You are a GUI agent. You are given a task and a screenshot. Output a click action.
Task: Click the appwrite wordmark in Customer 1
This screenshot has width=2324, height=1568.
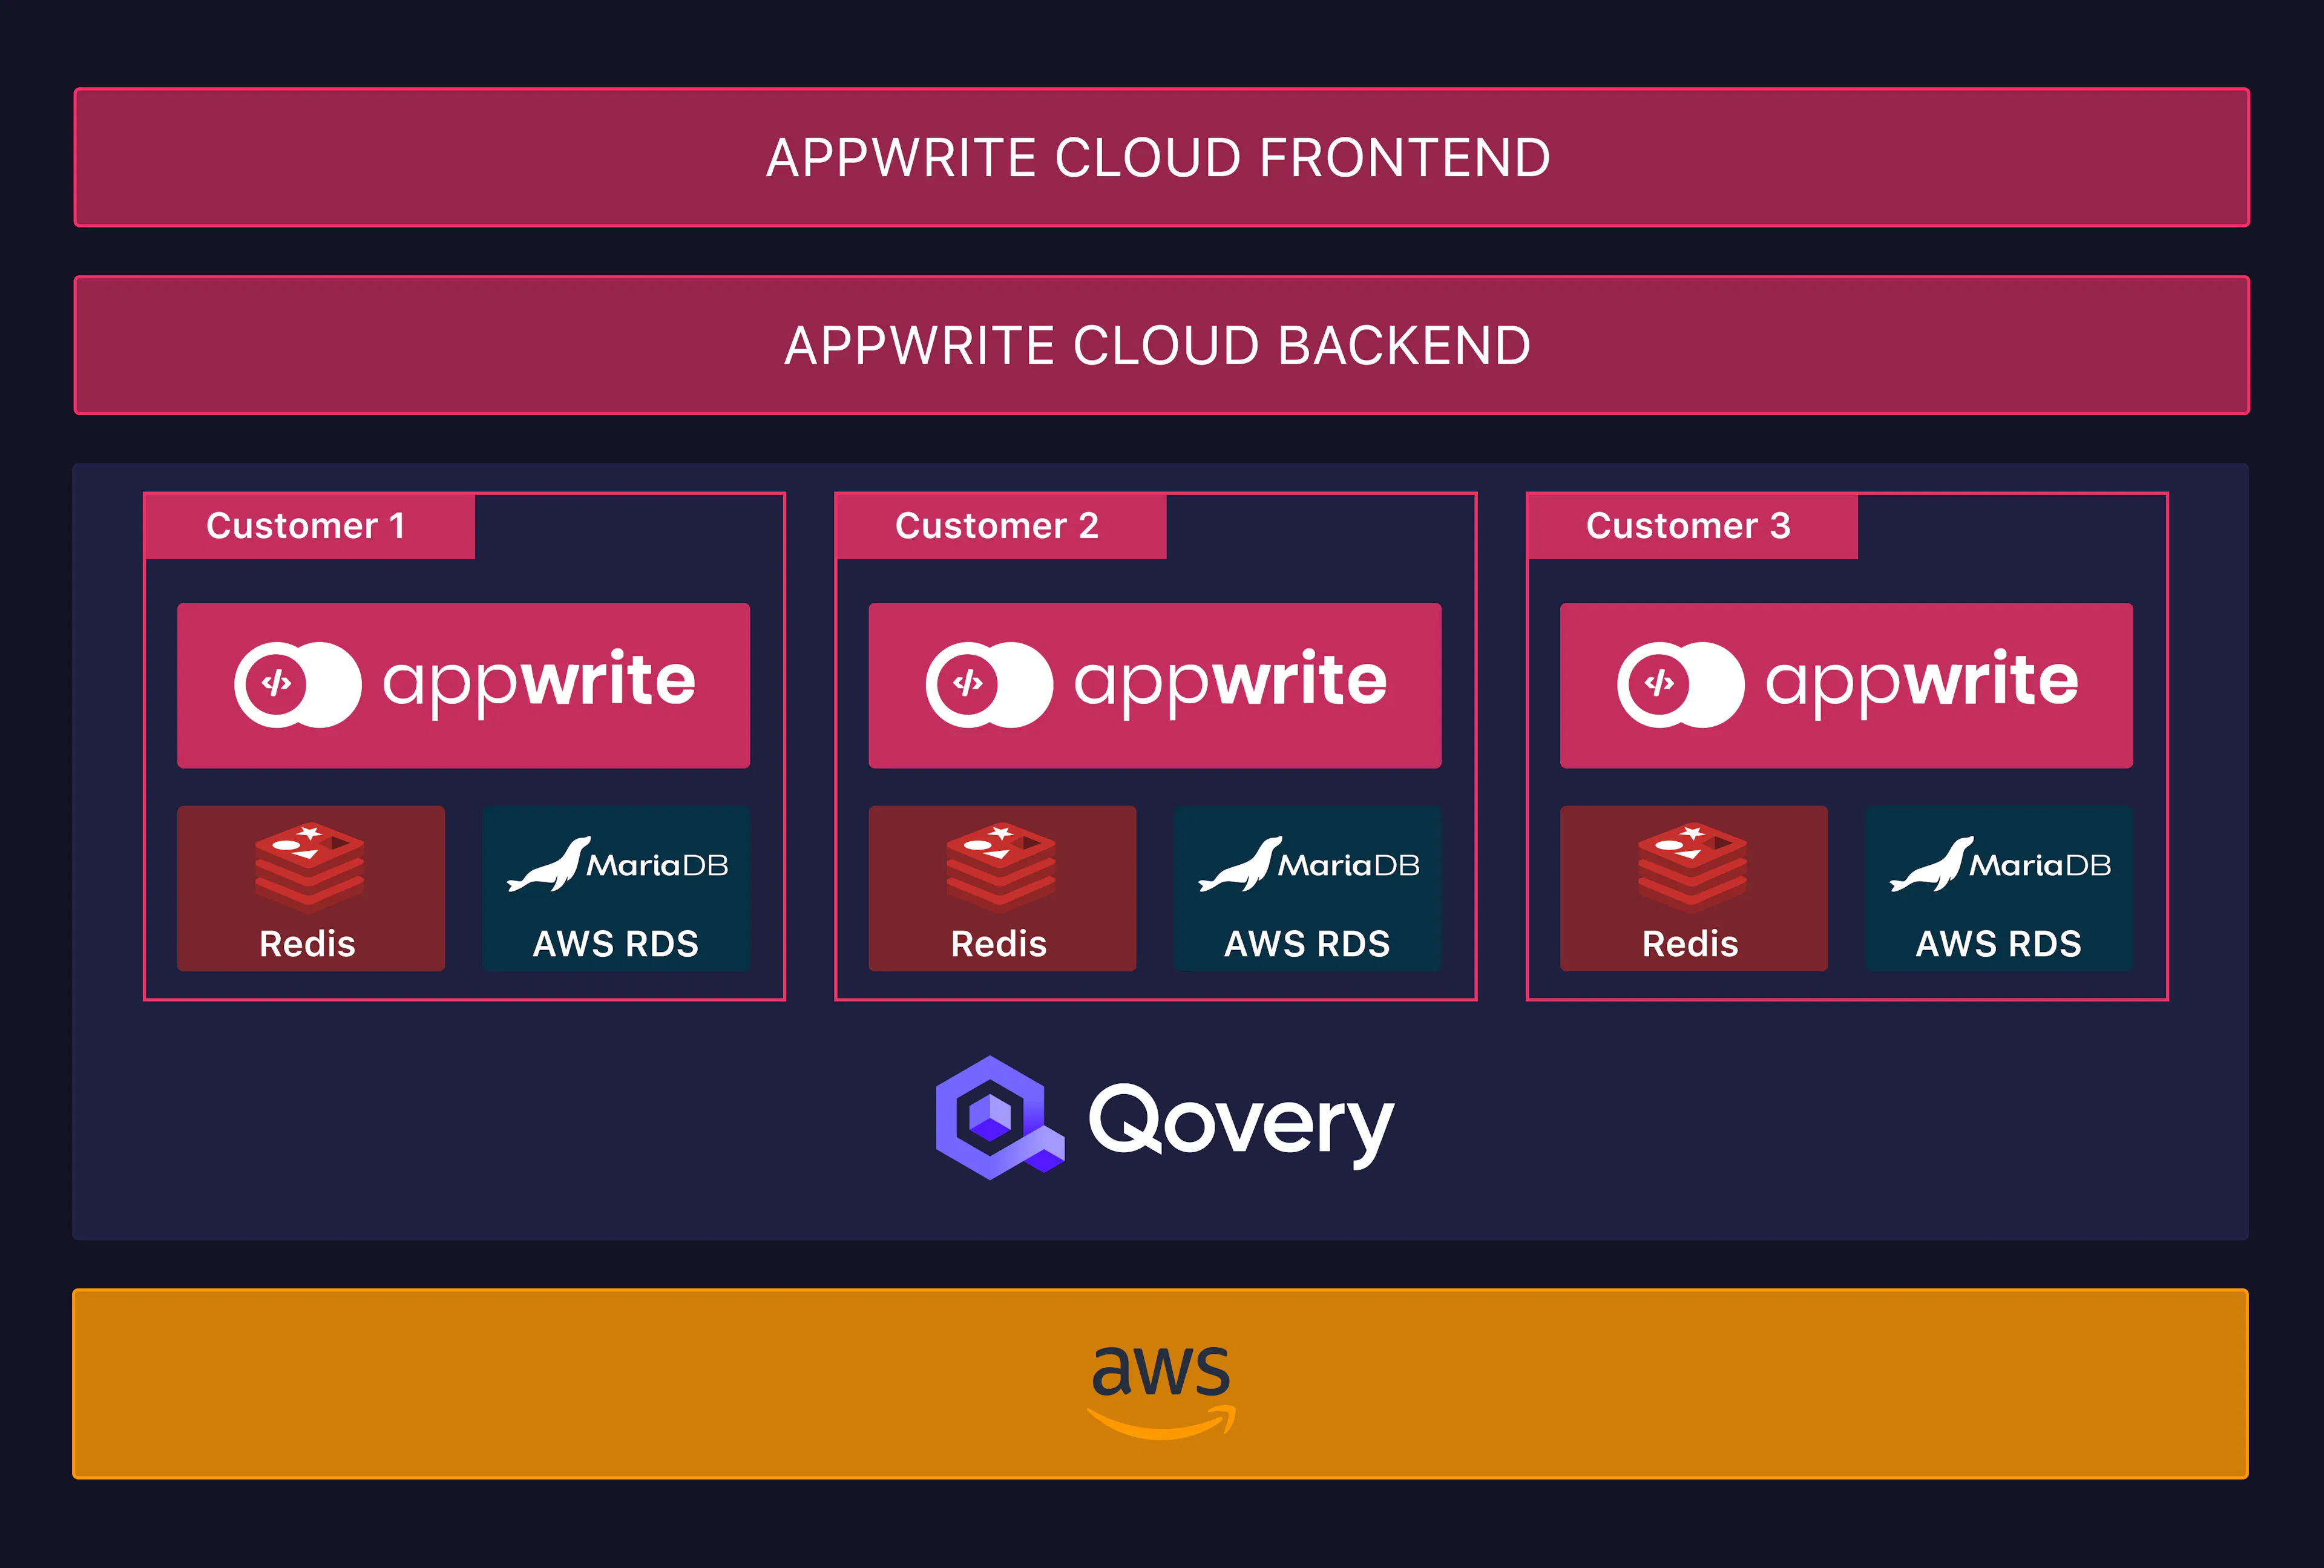(539, 683)
